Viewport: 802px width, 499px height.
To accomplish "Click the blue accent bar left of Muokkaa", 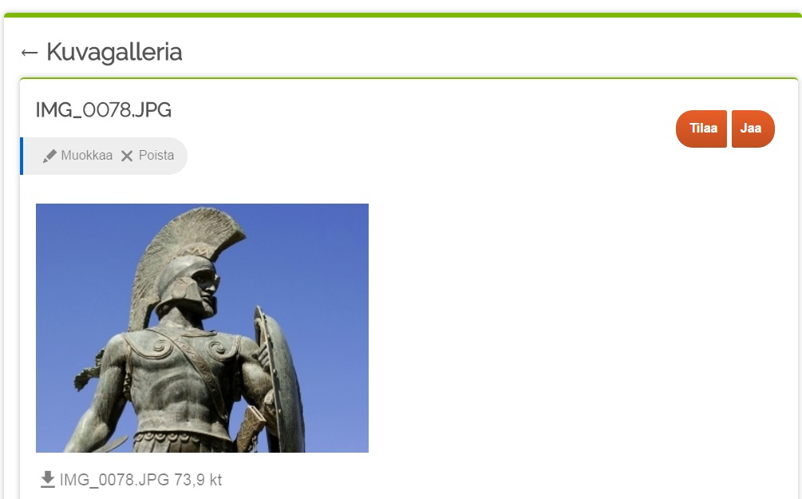I will pos(22,156).
